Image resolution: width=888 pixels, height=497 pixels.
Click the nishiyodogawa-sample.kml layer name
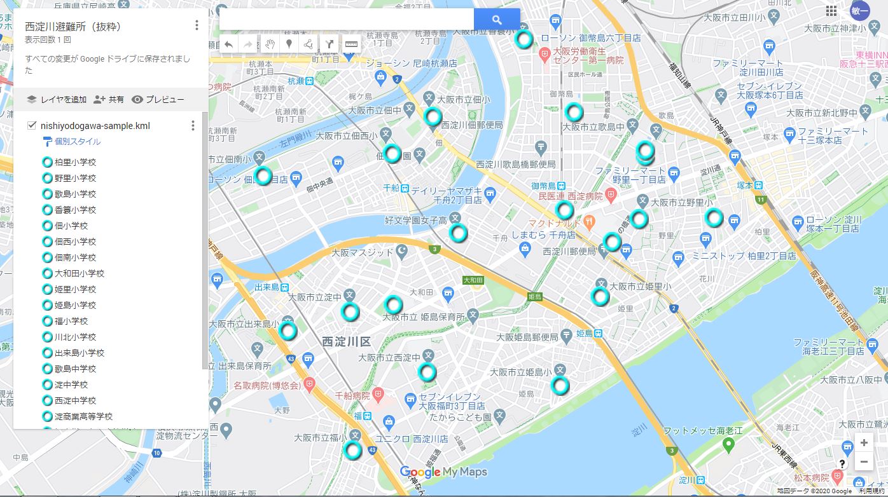point(95,126)
